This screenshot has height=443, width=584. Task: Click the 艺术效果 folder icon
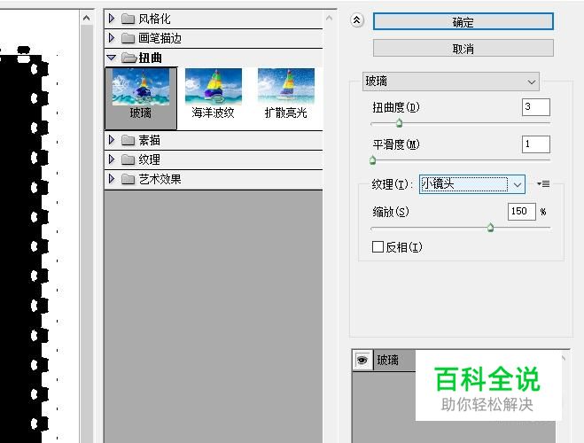(x=128, y=179)
